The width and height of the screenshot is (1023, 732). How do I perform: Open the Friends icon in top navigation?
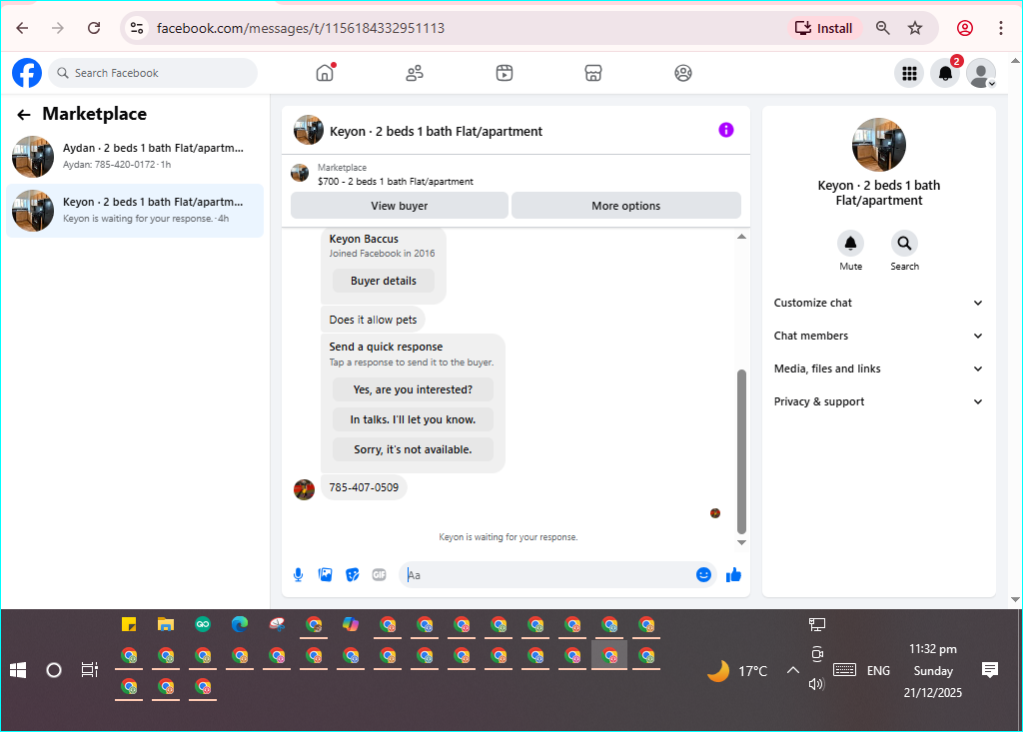click(415, 73)
